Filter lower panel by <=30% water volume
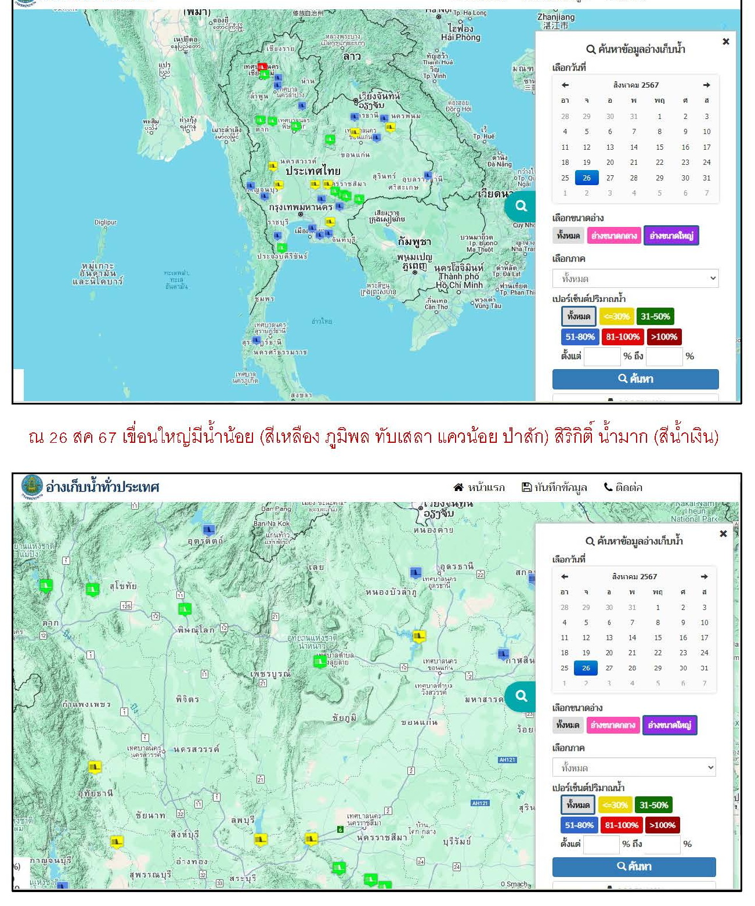This screenshot has height=906, width=755. [615, 805]
